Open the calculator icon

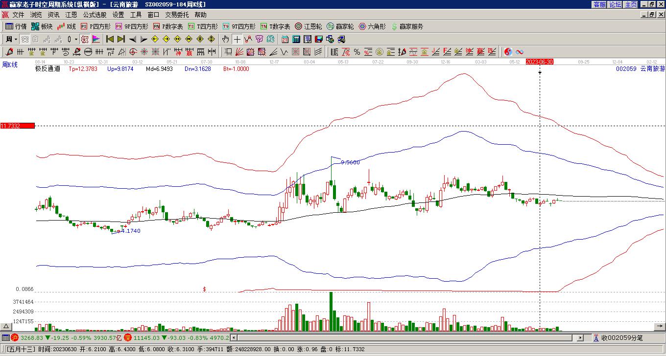(x=296, y=39)
